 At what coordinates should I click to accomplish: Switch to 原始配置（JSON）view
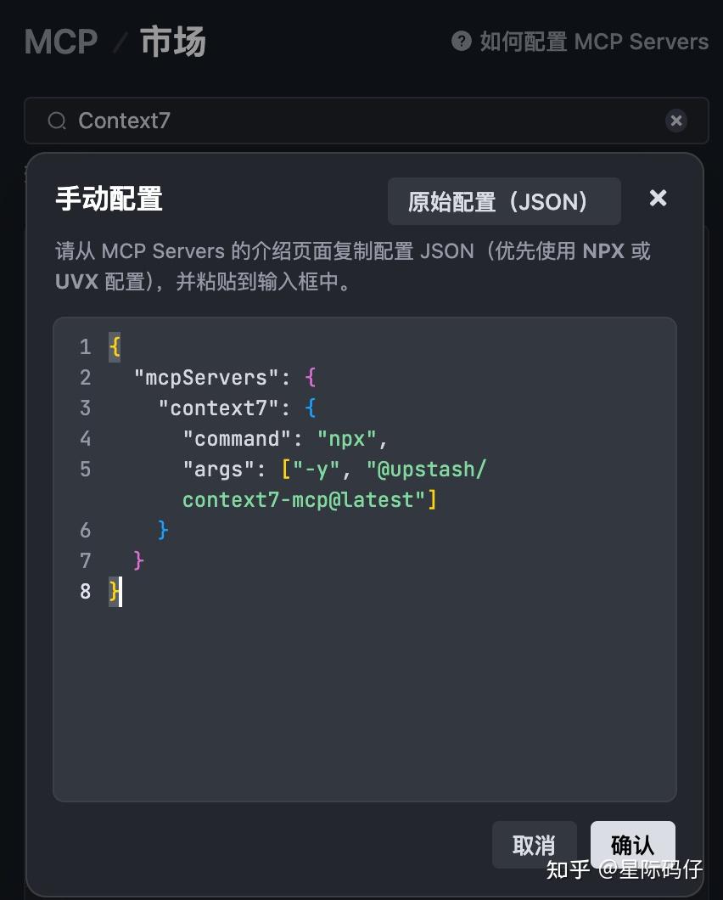click(x=504, y=201)
